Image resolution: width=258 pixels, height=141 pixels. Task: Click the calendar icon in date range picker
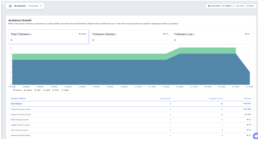(209, 6)
